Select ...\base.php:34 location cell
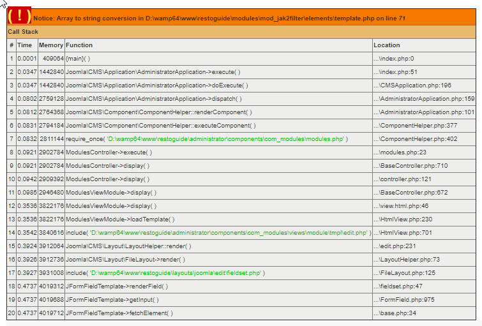The height and width of the screenshot is (326, 482). click(x=424, y=313)
